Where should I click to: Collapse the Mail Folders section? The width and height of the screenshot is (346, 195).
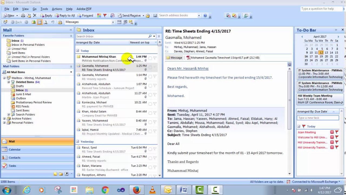point(71,66)
